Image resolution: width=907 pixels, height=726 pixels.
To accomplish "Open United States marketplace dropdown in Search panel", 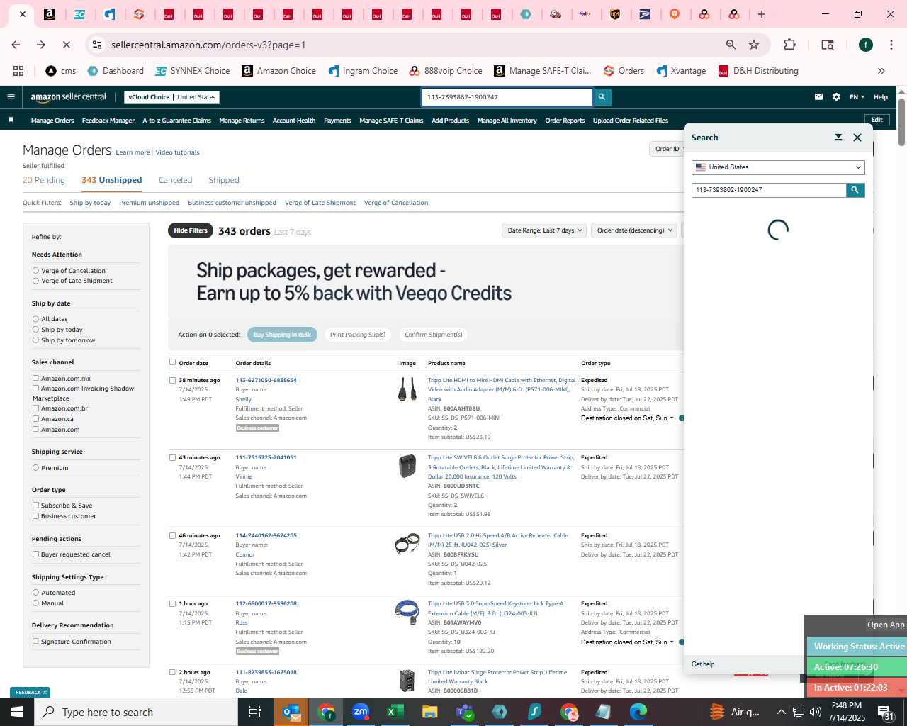I will click(x=778, y=167).
